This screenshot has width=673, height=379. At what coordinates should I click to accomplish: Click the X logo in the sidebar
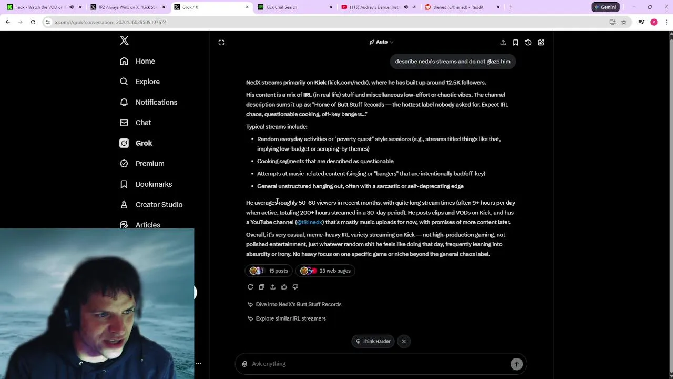[x=124, y=41]
